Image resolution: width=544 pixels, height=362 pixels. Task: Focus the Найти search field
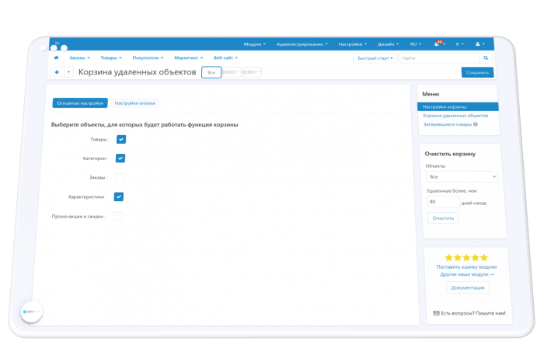[440, 58]
